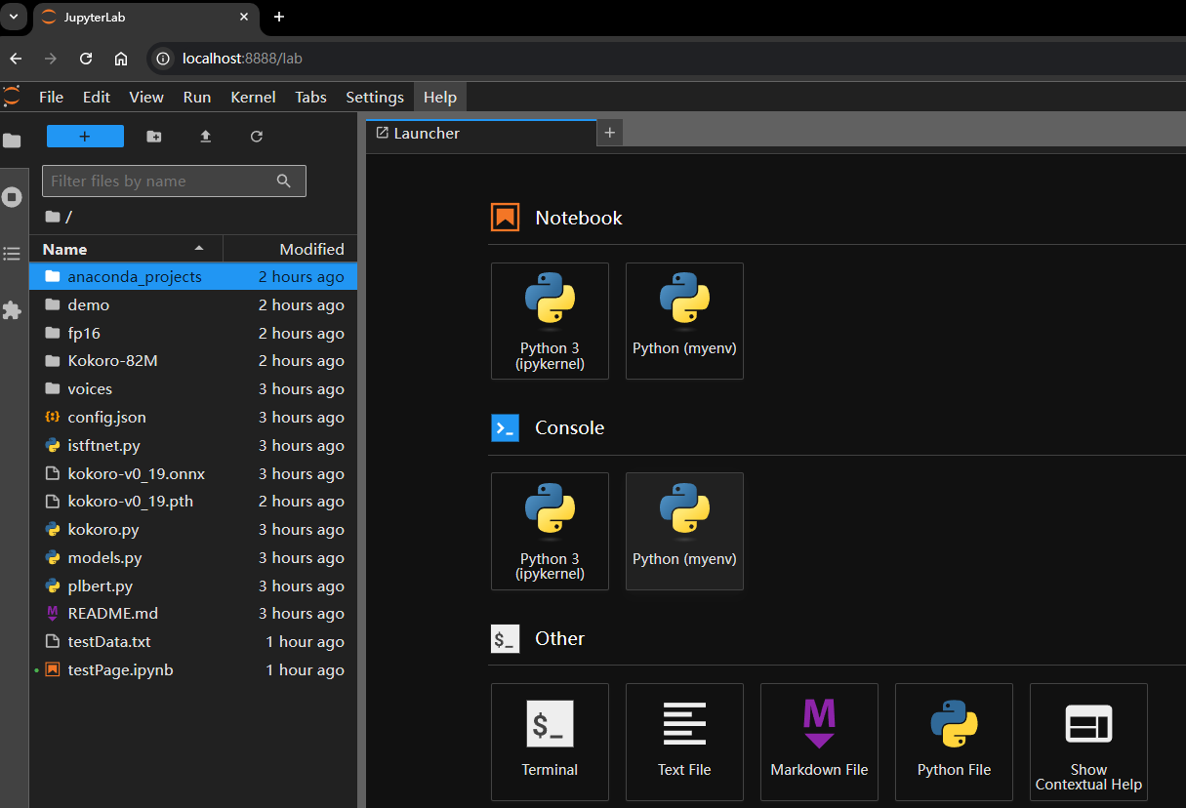Screen dimensions: 1186x808
Task: Click the New Folder icon
Action: (154, 137)
